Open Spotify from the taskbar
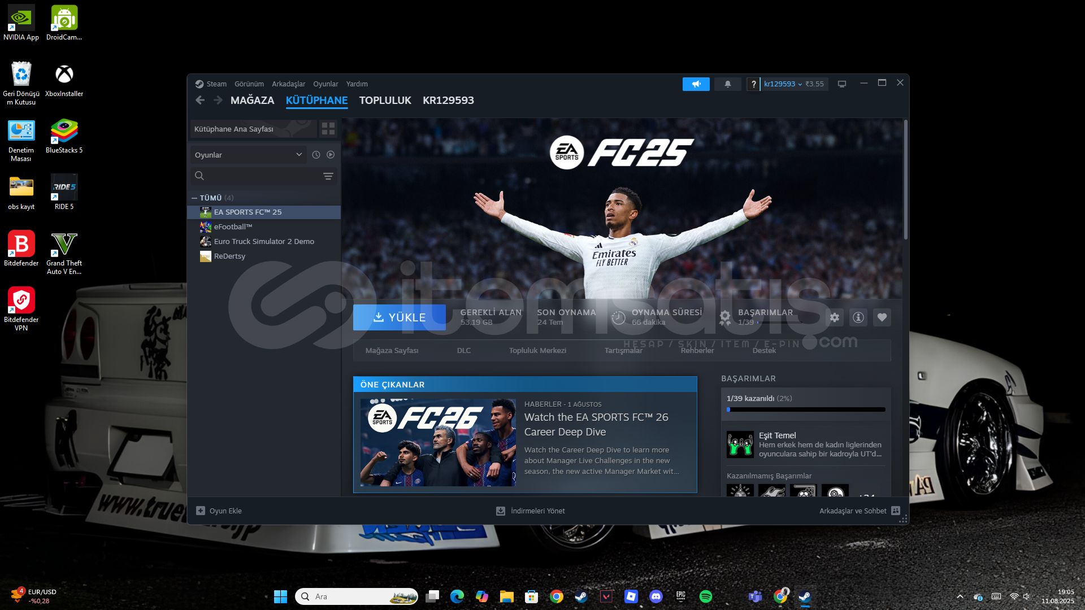The image size is (1085, 610). (705, 596)
